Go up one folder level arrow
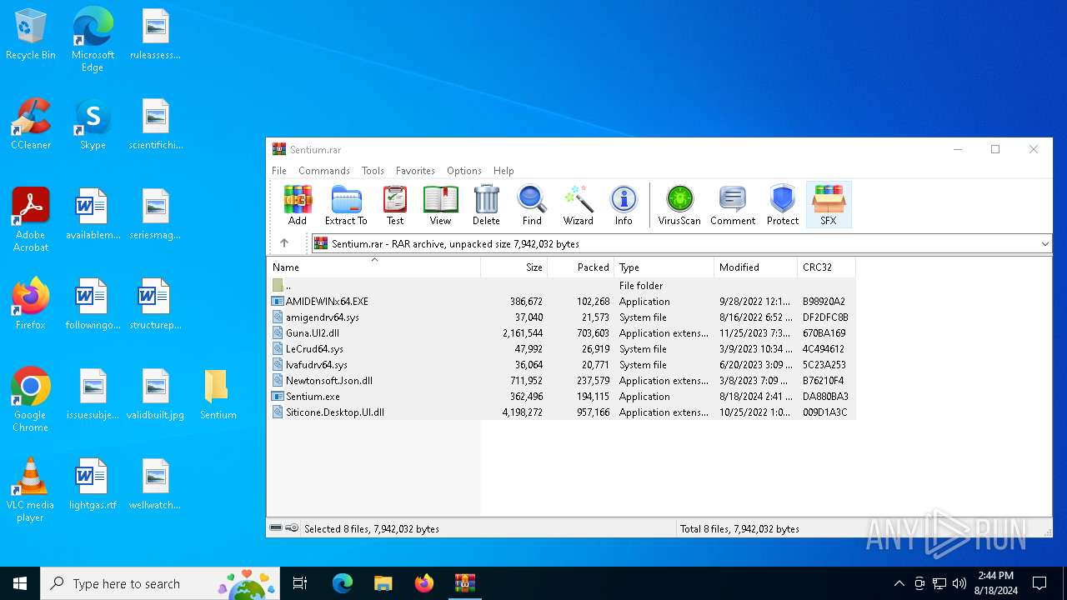Image resolution: width=1067 pixels, height=600 pixels. pos(284,243)
